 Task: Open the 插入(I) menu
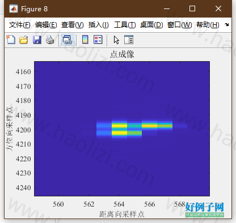(99, 25)
